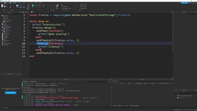Click the 'Baseplate auto-recovery file was created' message

tap(52, 105)
